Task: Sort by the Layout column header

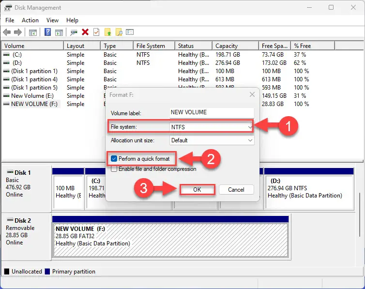Action: 82,46
